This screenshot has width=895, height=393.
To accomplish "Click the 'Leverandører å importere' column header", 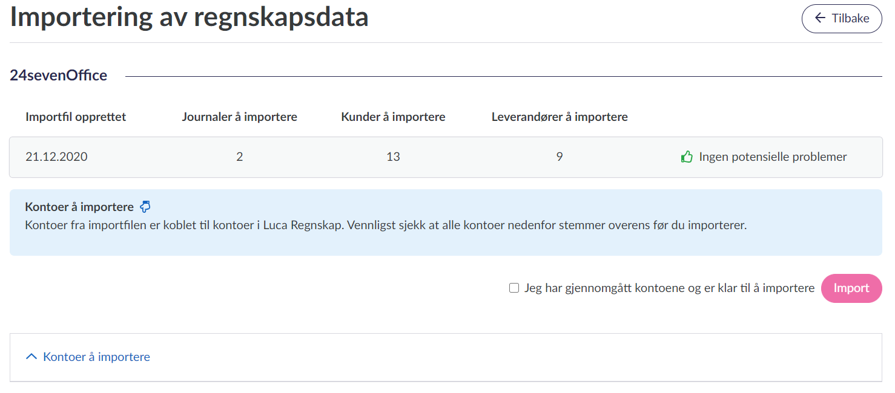I will [x=560, y=117].
